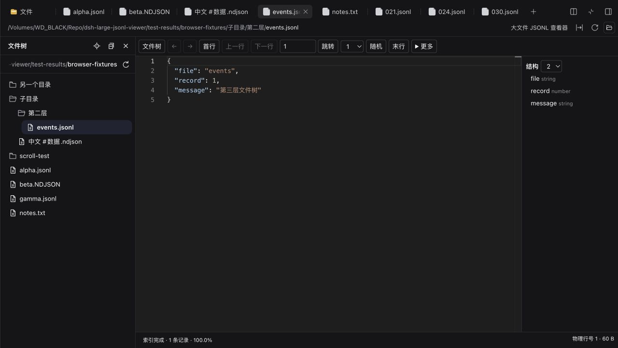
Task: Switch to the notes.txt tab
Action: pyautogui.click(x=340, y=12)
